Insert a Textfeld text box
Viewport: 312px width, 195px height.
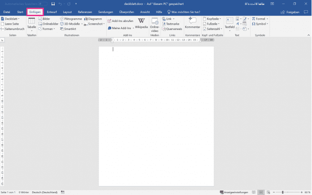230,23
